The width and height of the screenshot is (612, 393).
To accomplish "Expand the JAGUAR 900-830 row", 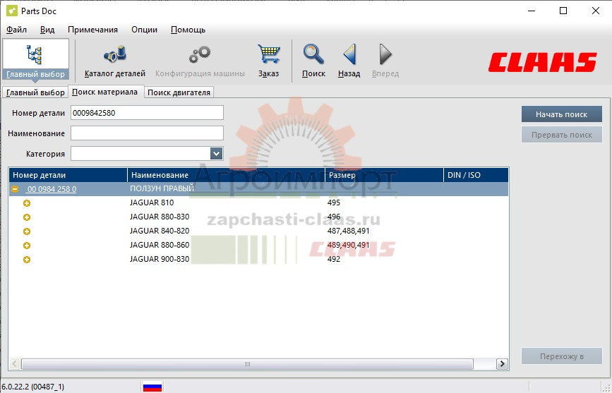I will [27, 260].
